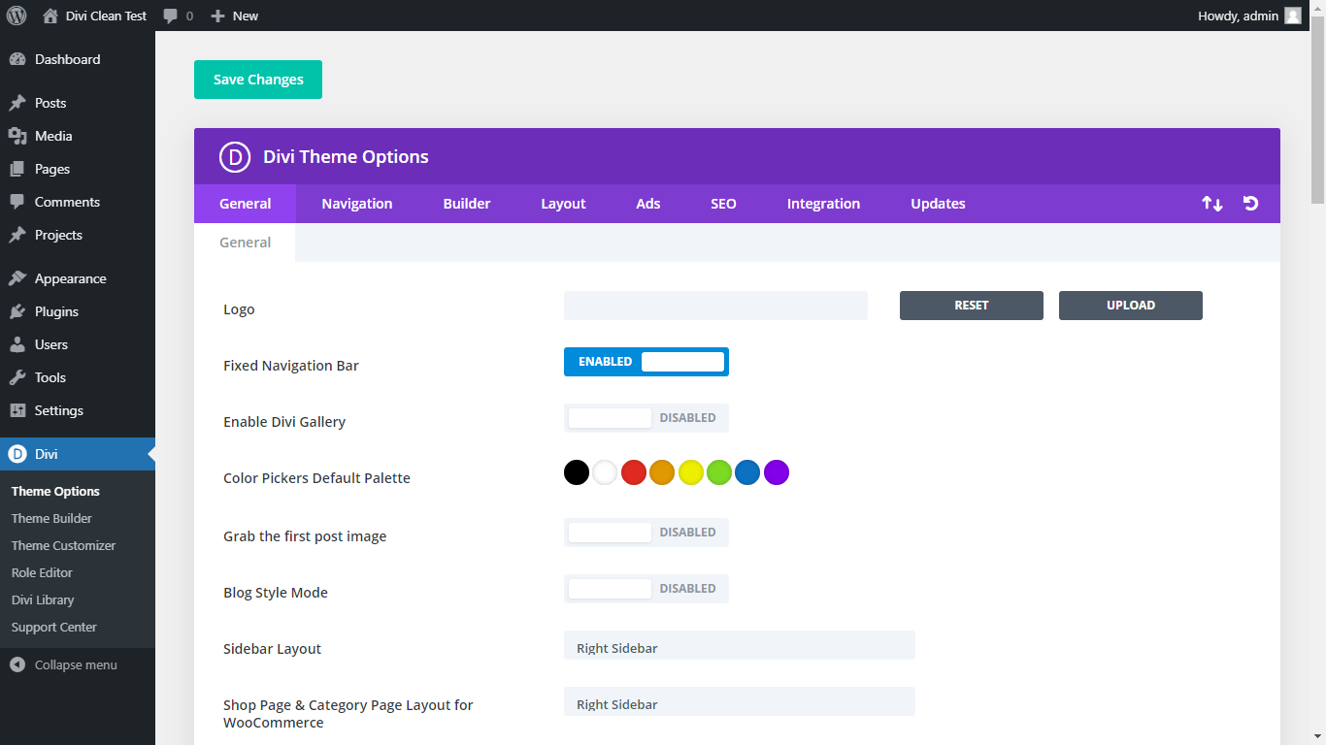Open the Updates tab
This screenshot has width=1326, height=745.
click(938, 204)
